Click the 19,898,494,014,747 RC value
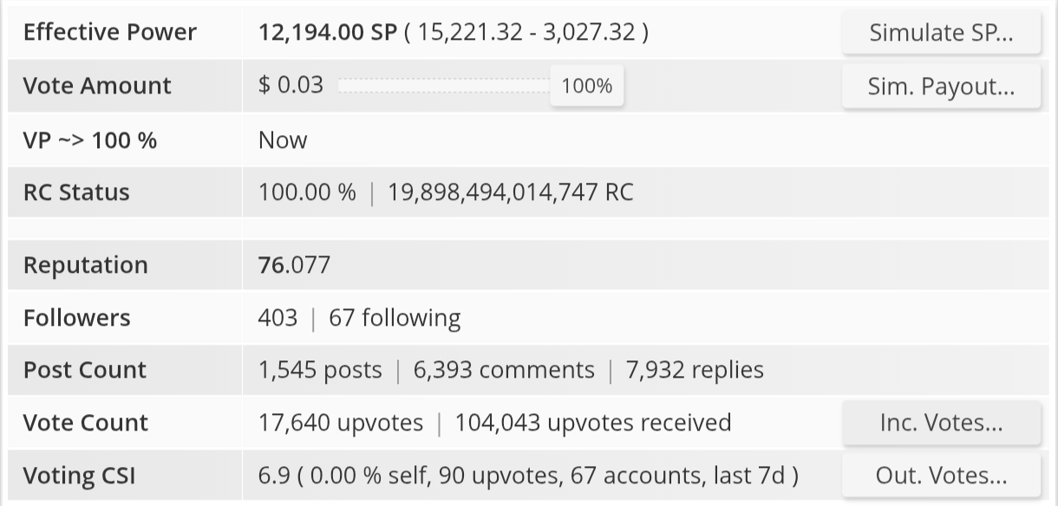Viewport: 1058px width, 506px height. pyautogui.click(x=510, y=192)
